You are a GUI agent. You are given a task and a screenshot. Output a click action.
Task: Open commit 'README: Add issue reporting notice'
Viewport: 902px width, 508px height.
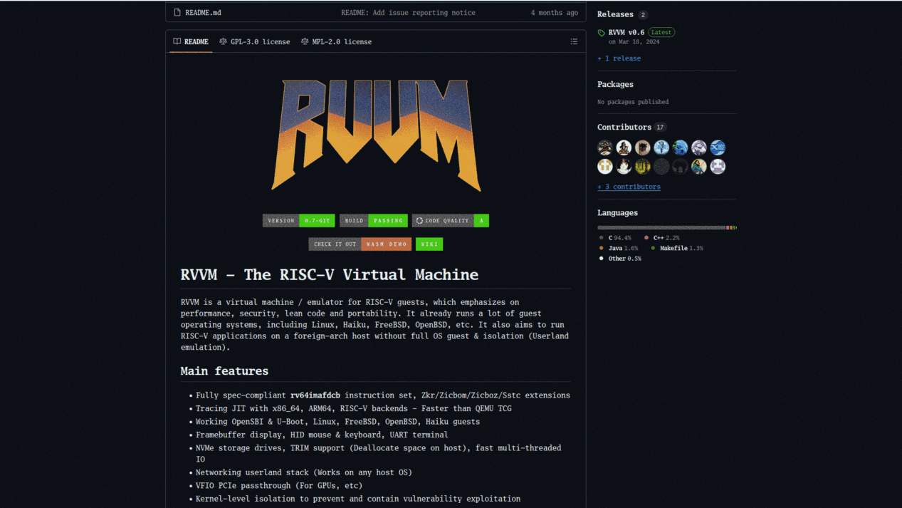pos(408,12)
